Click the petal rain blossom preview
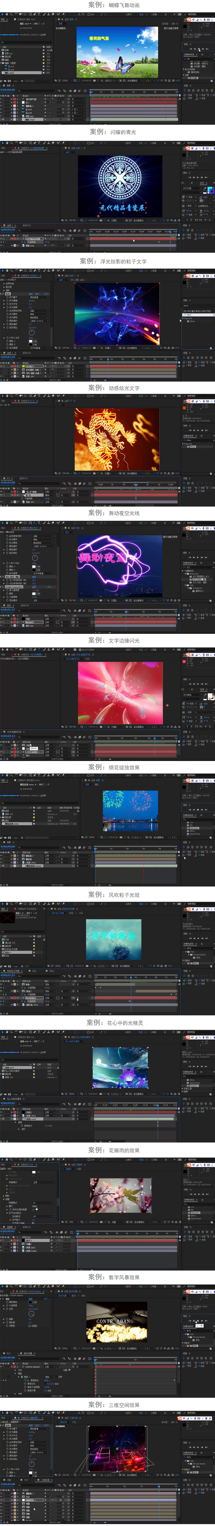This screenshot has height=1526, width=215. 121,1195
